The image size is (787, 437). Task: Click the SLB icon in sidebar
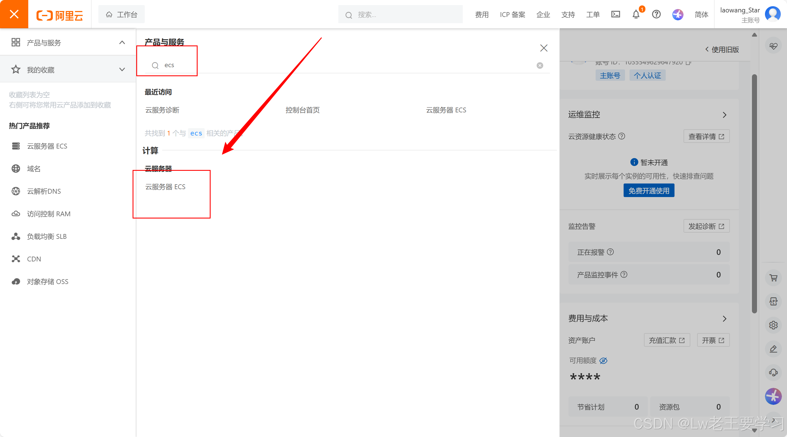(x=16, y=237)
